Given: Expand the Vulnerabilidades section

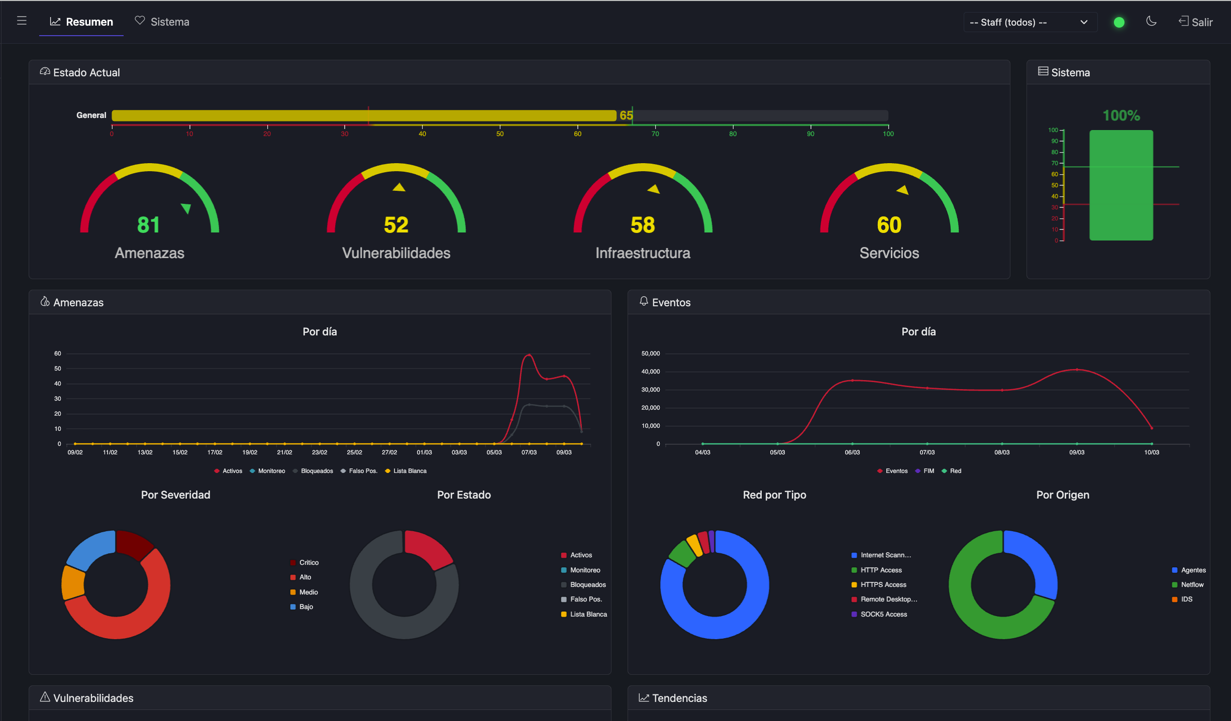Looking at the screenshot, I should pyautogui.click(x=93, y=697).
